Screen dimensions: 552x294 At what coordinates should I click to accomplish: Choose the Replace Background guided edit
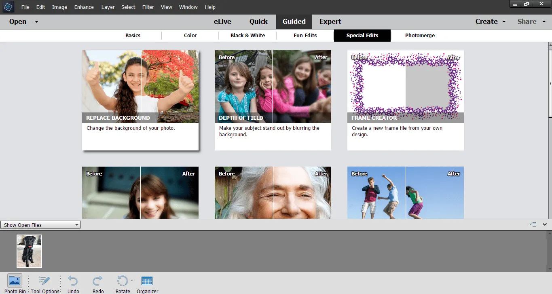(140, 100)
